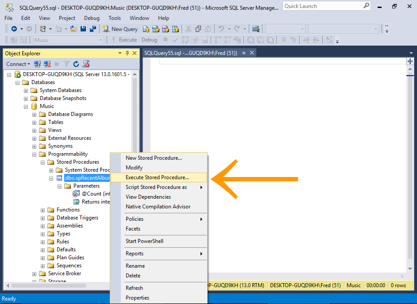Collapse the Programmability folder node
Screen dimensions: 417x304
pos(35,154)
